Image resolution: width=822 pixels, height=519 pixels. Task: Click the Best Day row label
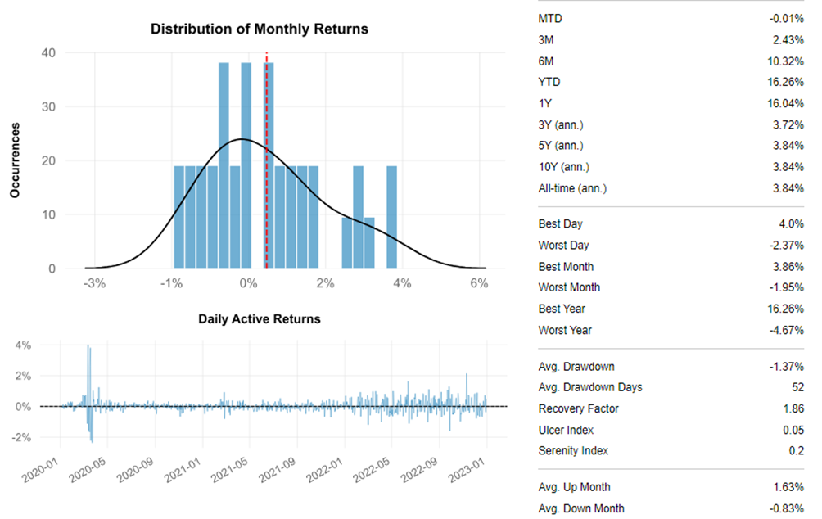point(561,223)
